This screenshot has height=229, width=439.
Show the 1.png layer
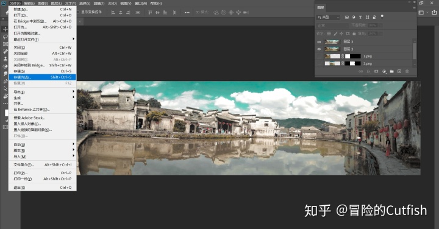click(319, 56)
